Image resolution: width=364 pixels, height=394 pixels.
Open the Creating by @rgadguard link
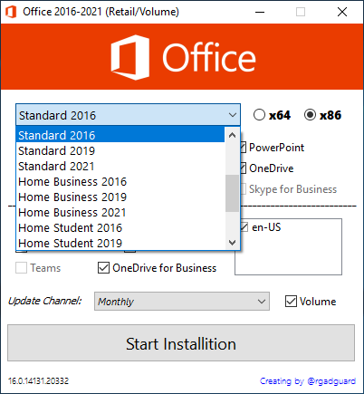click(308, 381)
